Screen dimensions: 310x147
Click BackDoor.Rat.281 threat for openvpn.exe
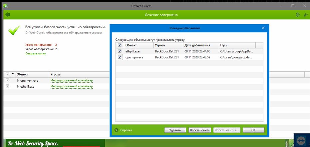pyautogui.click(x=167, y=57)
